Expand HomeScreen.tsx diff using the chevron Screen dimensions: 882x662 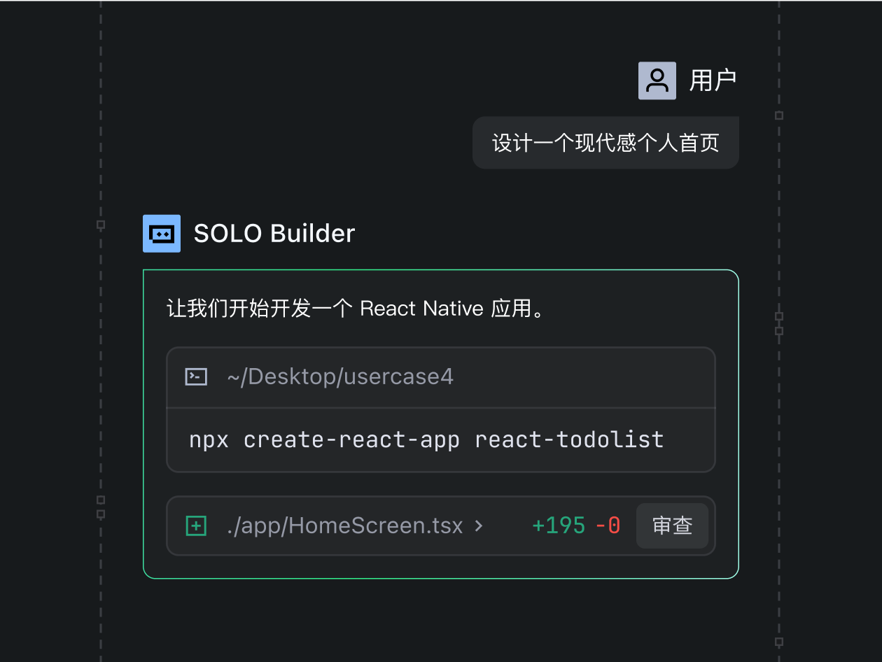point(479,526)
